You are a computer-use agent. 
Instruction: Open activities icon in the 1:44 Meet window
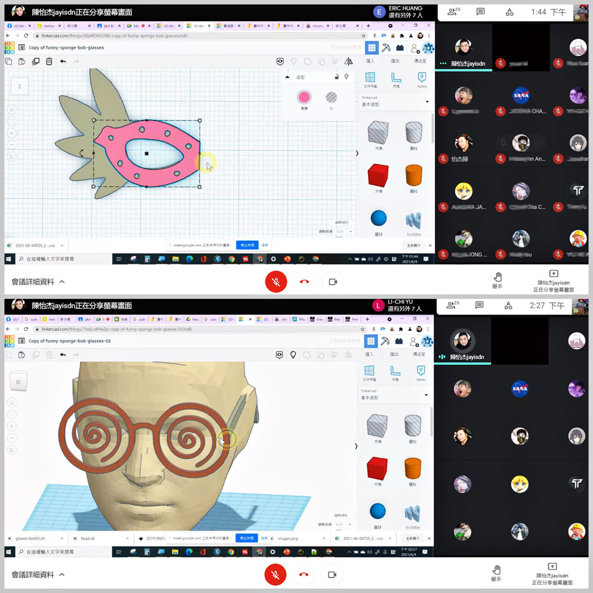point(509,12)
